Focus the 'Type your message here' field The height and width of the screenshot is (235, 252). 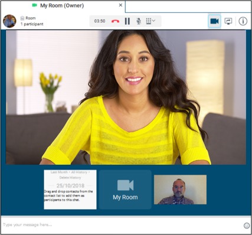[122, 225]
